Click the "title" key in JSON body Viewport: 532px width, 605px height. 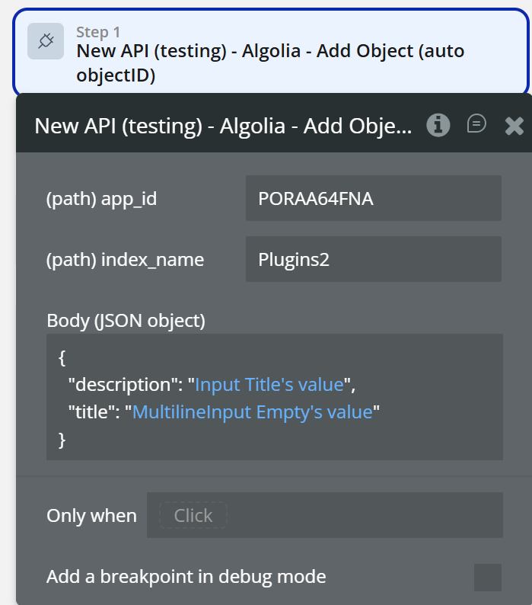click(92, 412)
